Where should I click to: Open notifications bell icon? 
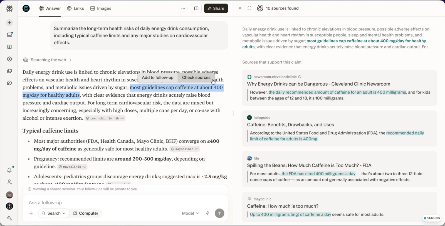point(9,170)
